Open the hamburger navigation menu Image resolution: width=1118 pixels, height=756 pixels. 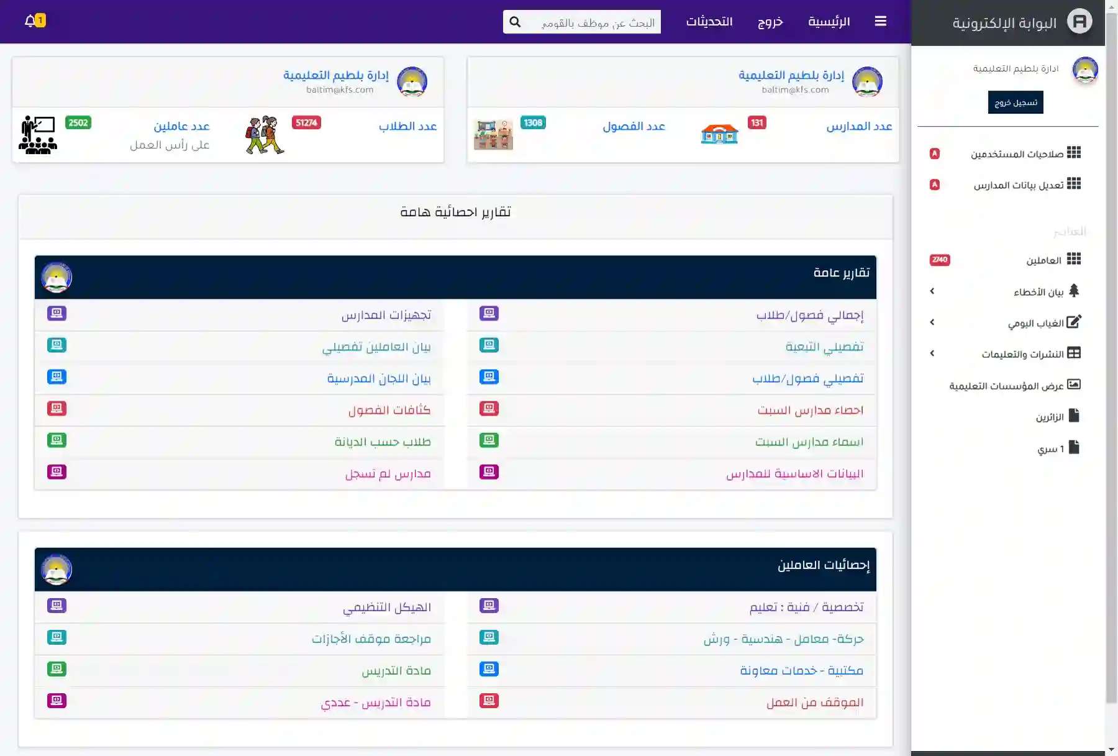[x=881, y=20]
